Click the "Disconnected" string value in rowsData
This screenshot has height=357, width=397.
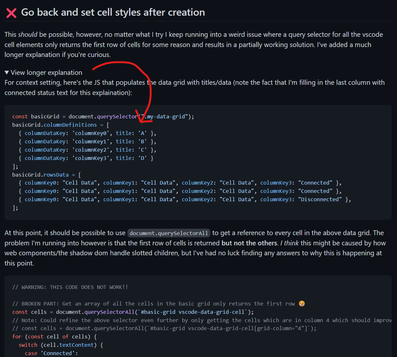point(320,200)
